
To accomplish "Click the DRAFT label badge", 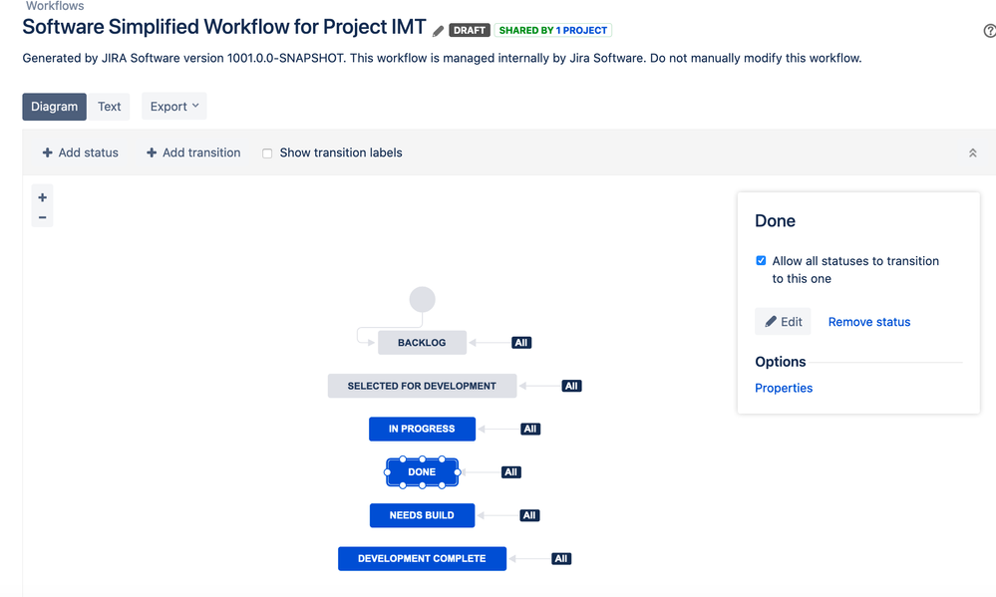I will click(x=469, y=30).
